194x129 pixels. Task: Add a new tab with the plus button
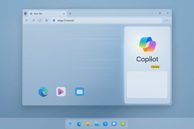pos(70,13)
